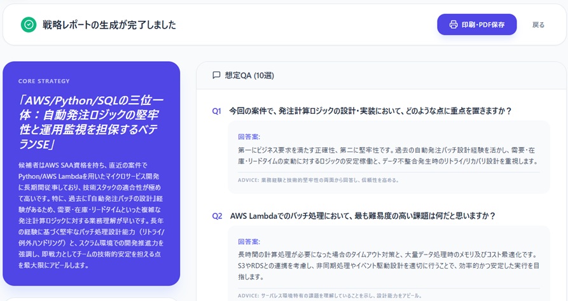Click the AWS/Python/SQLの三位一体 strategy headline
The height and width of the screenshot is (301, 568).
click(x=91, y=122)
